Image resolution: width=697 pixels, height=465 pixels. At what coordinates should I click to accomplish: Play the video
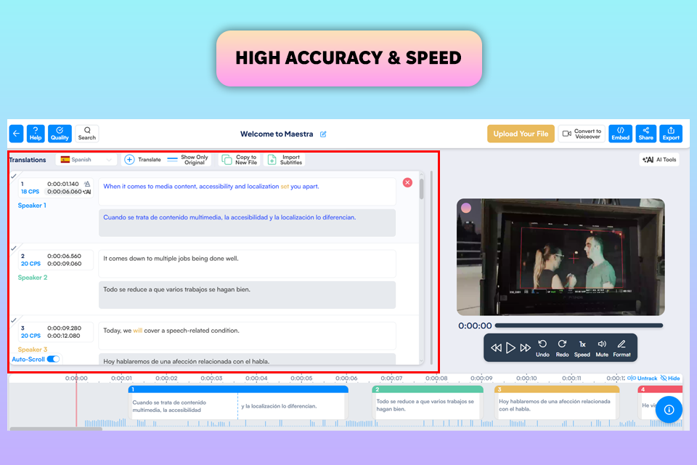[x=510, y=347]
